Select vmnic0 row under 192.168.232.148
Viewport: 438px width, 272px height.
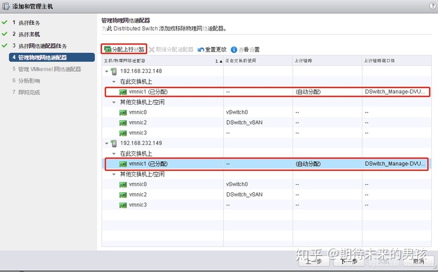pos(266,113)
